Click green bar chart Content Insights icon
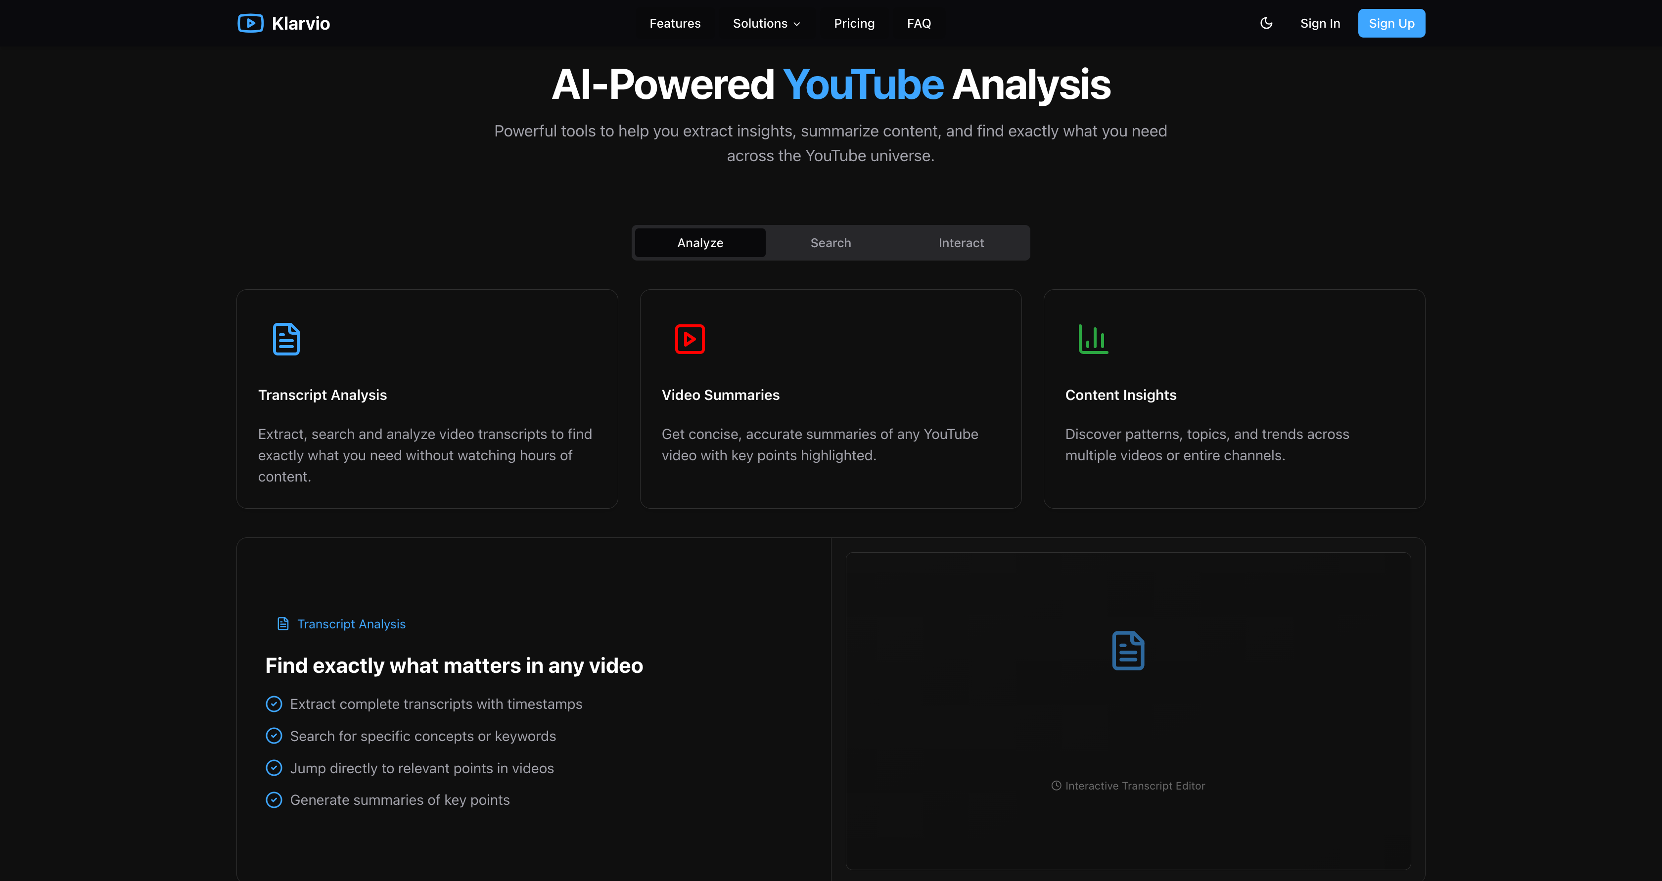Screen dimensions: 1662x881 1093,339
